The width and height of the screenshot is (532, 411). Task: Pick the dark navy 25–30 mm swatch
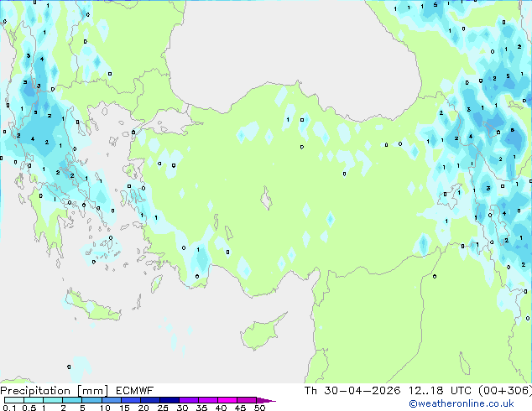point(169,400)
